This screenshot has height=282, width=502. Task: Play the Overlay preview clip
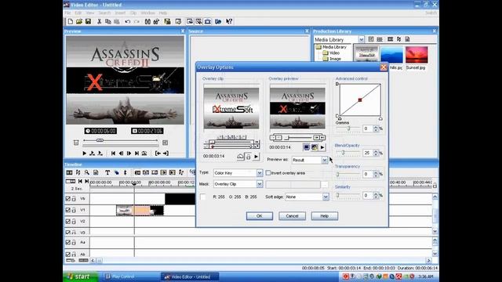[322, 147]
